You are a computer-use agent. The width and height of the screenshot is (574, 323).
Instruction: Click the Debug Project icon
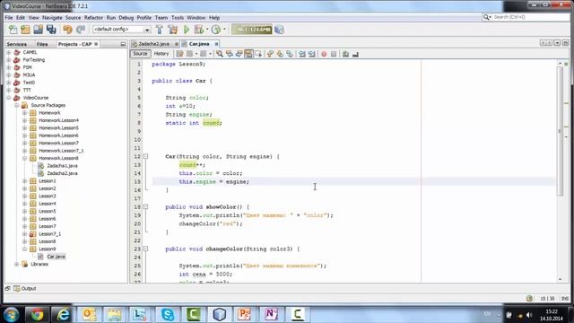tap(199, 30)
